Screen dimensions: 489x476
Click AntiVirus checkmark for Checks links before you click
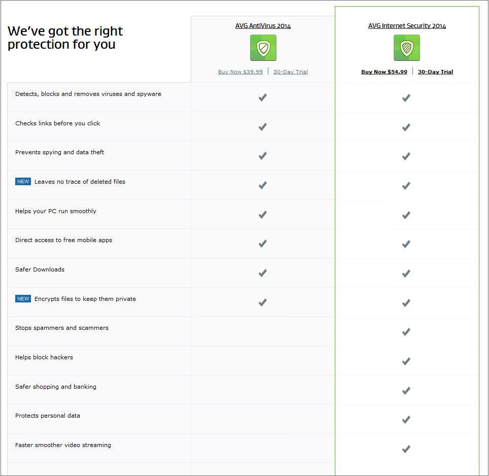pos(263,127)
